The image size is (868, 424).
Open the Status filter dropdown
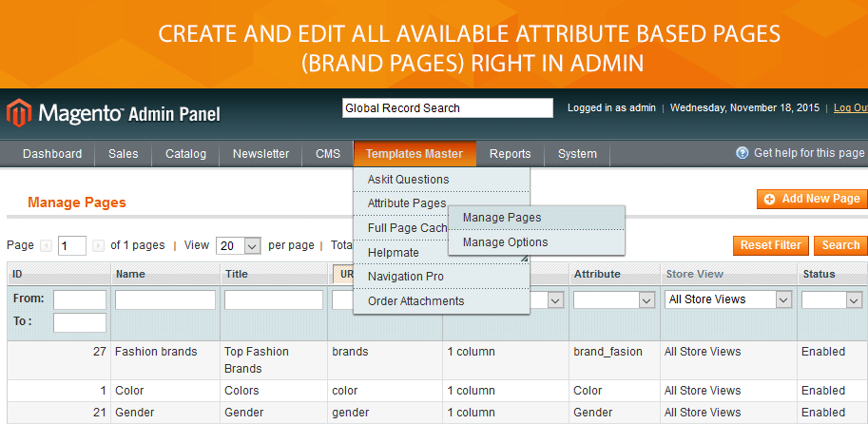point(832,300)
